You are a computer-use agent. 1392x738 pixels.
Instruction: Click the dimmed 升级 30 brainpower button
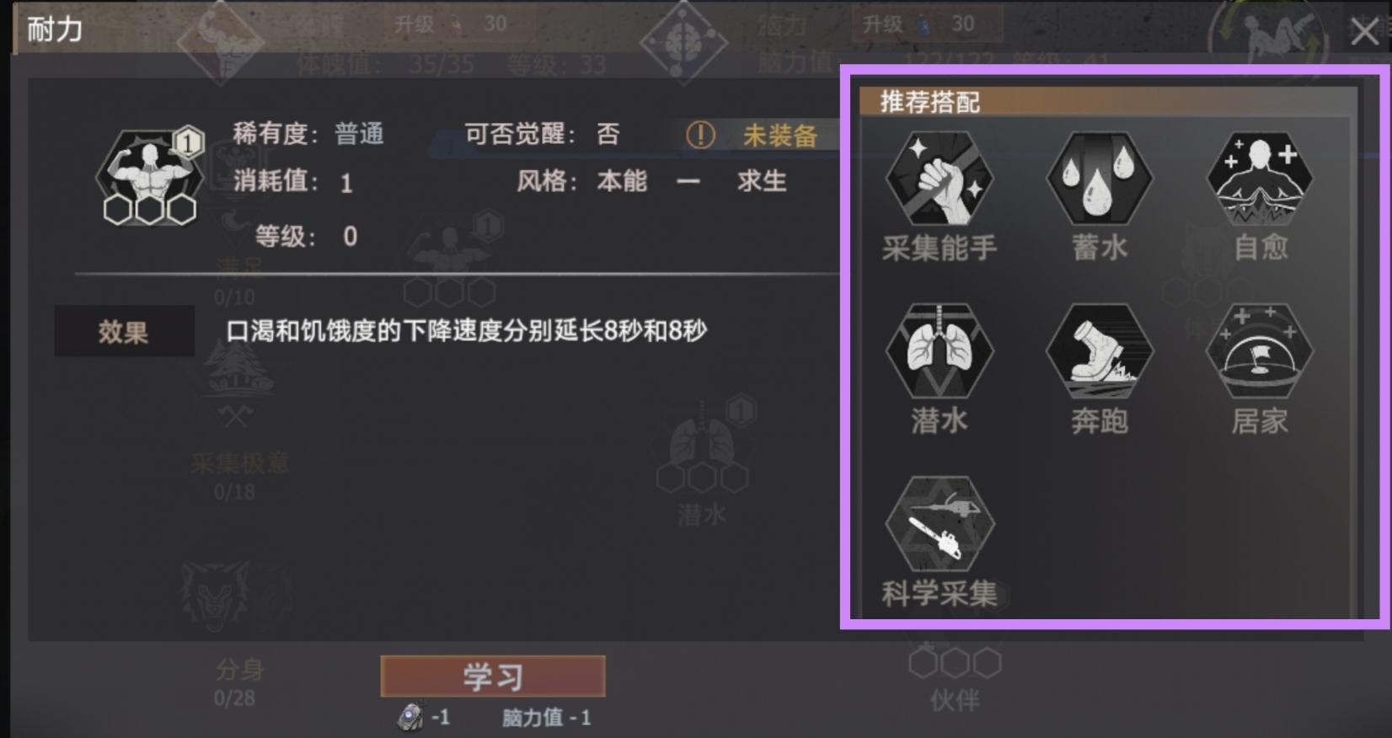[x=927, y=24]
